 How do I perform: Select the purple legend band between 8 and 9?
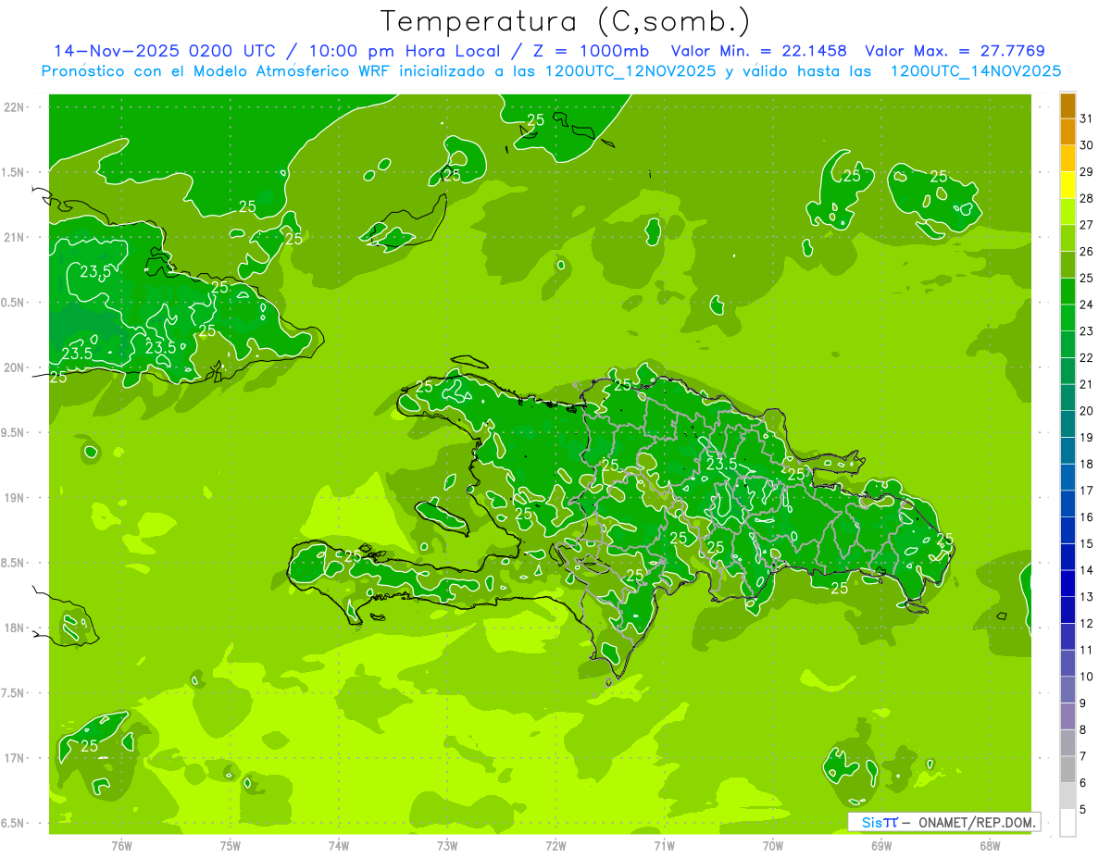pos(1067,716)
